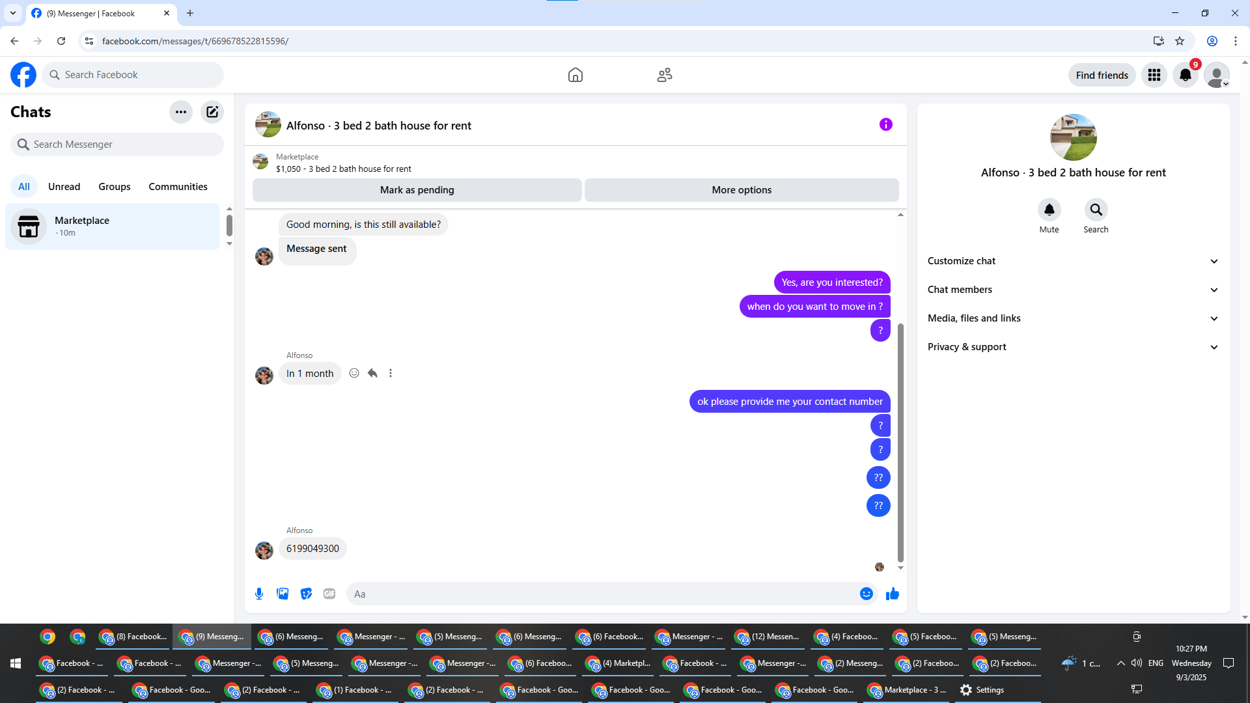Open the Marketplace chat in list
The width and height of the screenshot is (1250, 703).
[x=112, y=227]
